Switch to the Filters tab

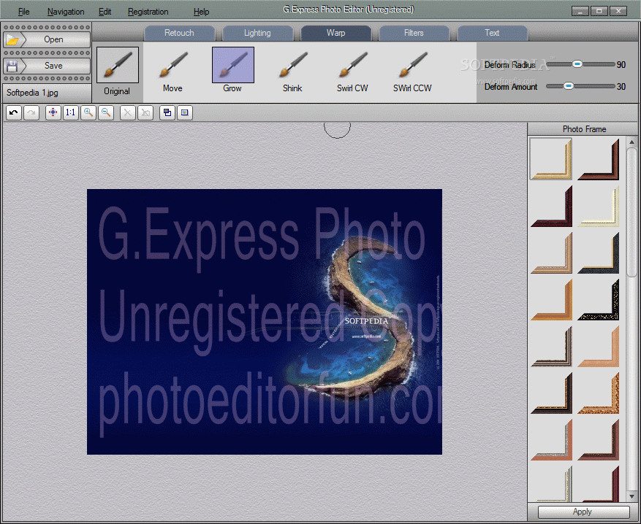[x=414, y=33]
